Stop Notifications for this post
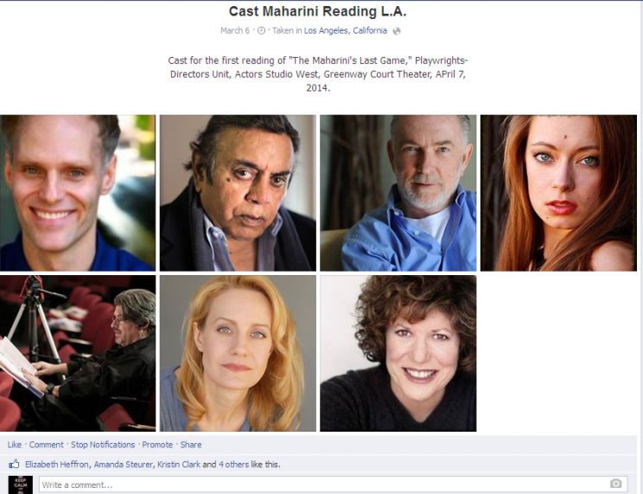 tap(103, 445)
